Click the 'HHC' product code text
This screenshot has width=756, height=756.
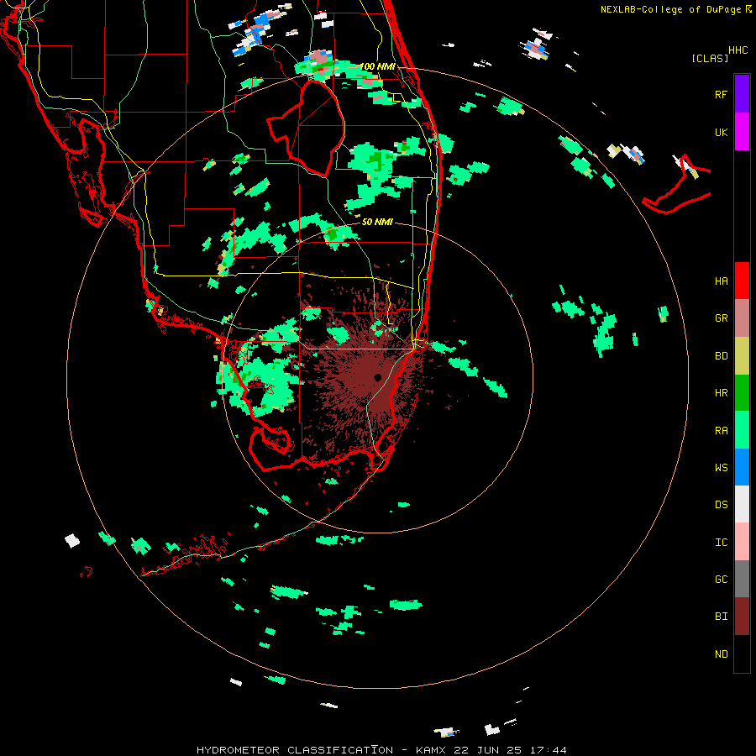738,50
